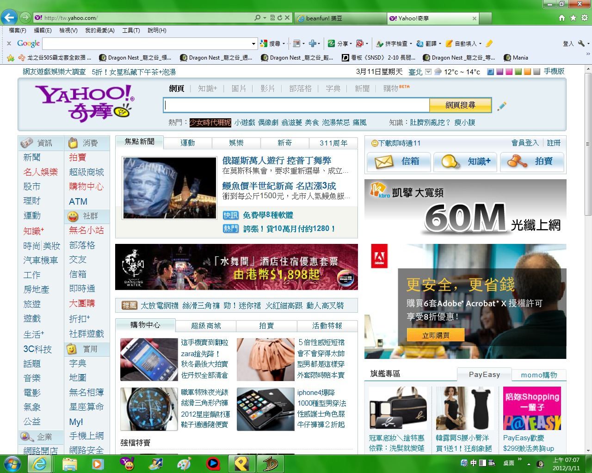Open Dragon Nest game taskbar icon
Screen dimensions: 592x473
pos(270,463)
